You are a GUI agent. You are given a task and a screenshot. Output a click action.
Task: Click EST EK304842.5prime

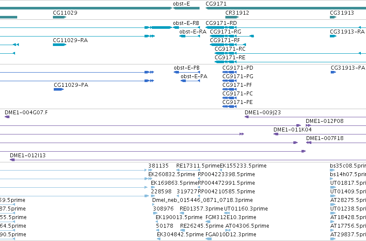159,239
